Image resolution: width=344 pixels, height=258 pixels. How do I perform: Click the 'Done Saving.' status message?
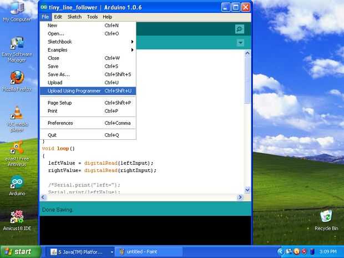click(57, 210)
